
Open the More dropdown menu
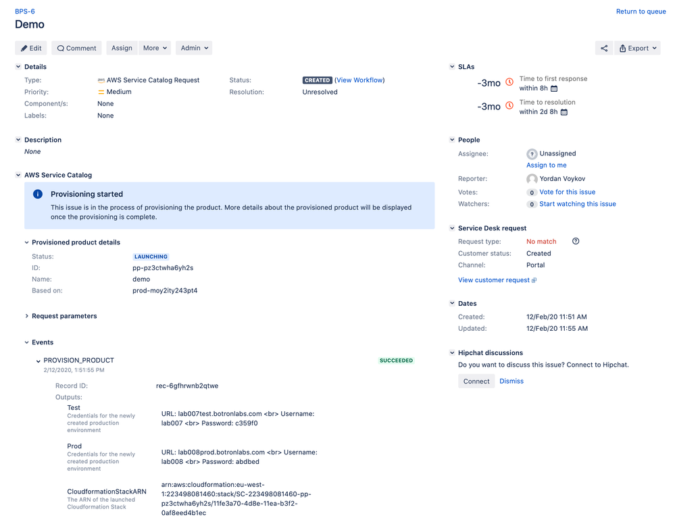[155, 48]
